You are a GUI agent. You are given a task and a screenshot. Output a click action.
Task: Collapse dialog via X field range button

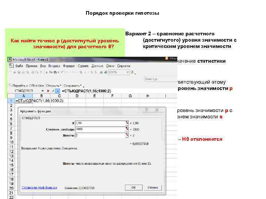127,123
